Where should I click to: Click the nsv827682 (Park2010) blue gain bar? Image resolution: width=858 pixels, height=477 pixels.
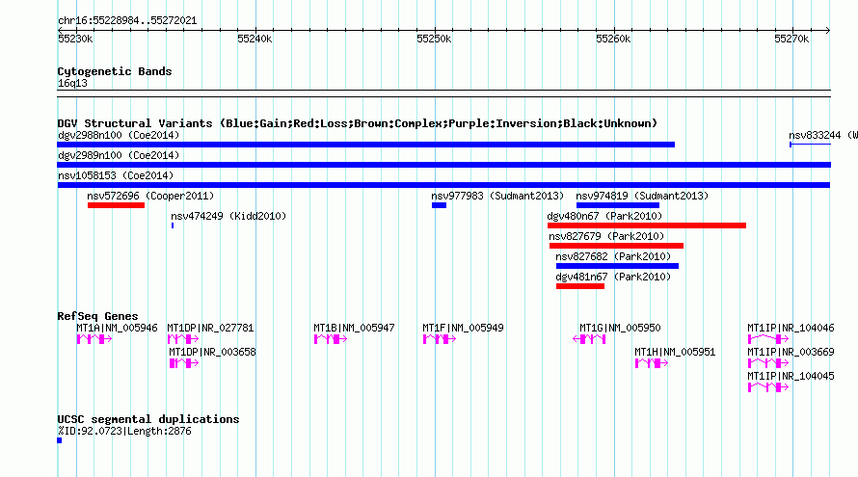[617, 266]
